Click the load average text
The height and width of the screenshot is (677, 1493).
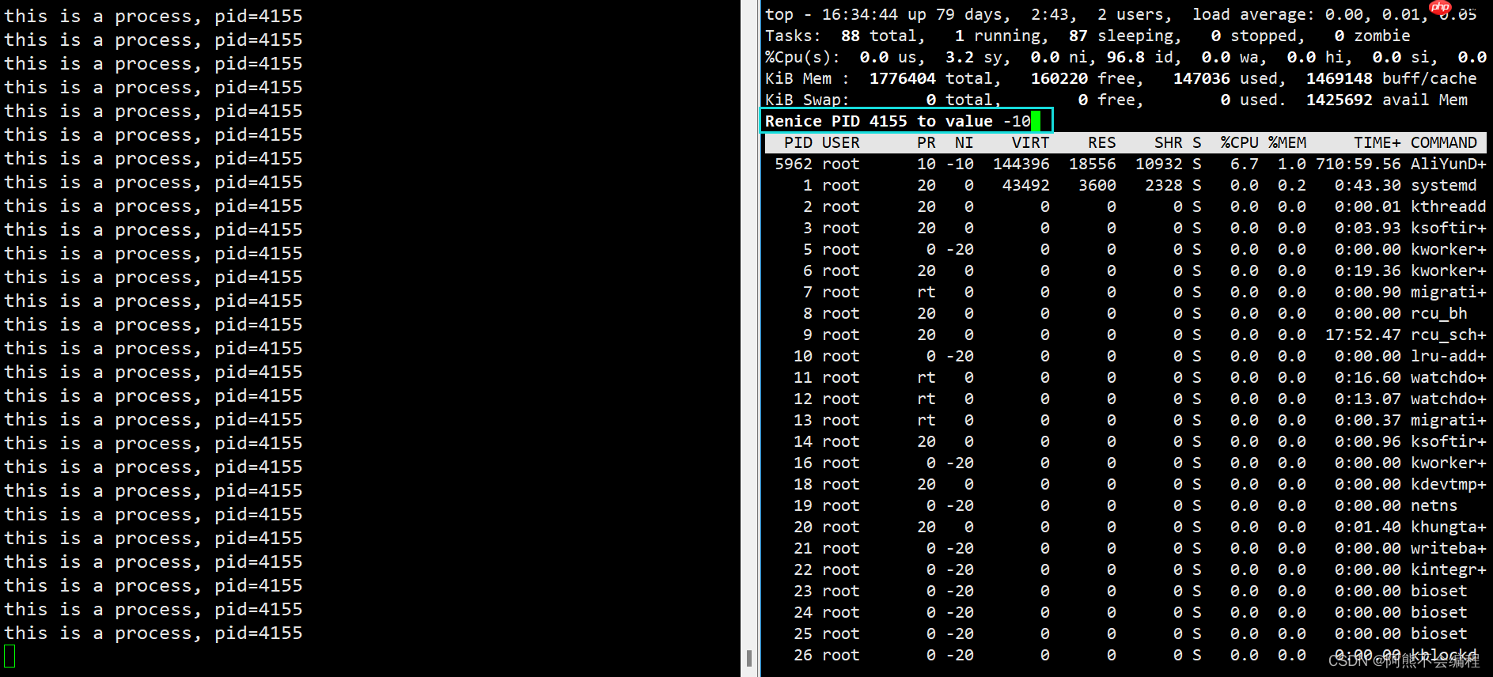1334,14
